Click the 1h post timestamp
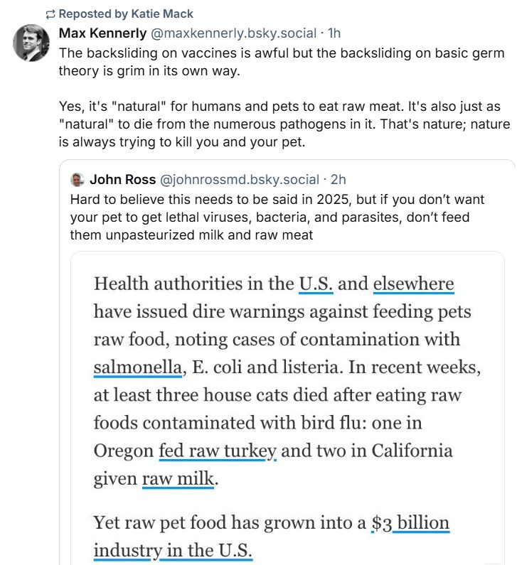 334,33
